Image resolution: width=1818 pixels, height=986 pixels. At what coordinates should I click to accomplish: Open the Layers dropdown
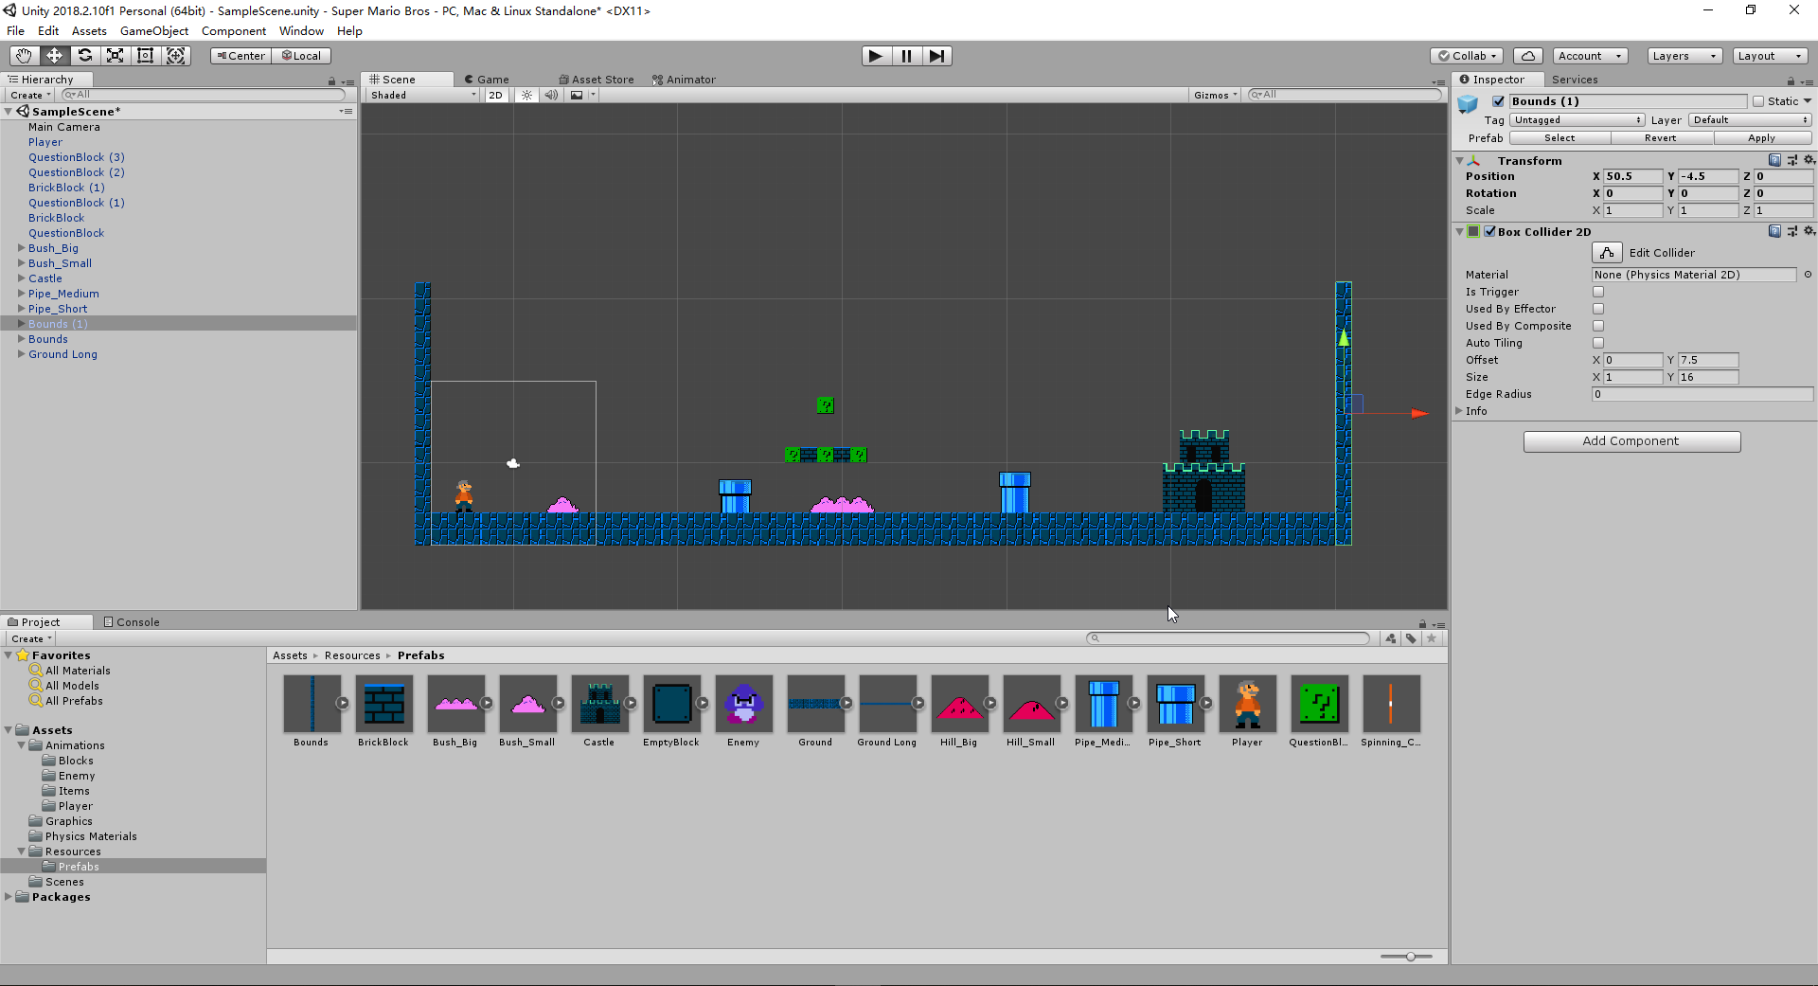click(1684, 56)
